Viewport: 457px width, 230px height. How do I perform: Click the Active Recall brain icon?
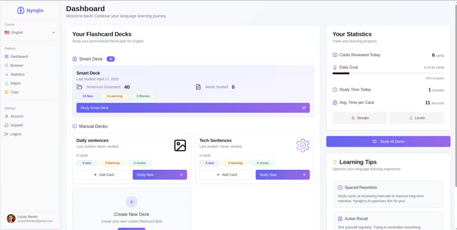tap(340, 219)
